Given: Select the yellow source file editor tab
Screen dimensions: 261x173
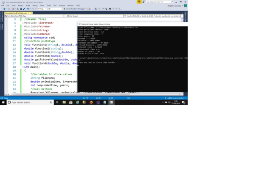Looking at the screenshot, I should point(16,13).
